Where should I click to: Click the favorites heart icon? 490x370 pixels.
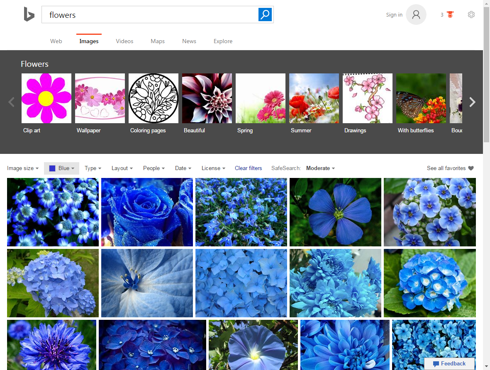(471, 168)
